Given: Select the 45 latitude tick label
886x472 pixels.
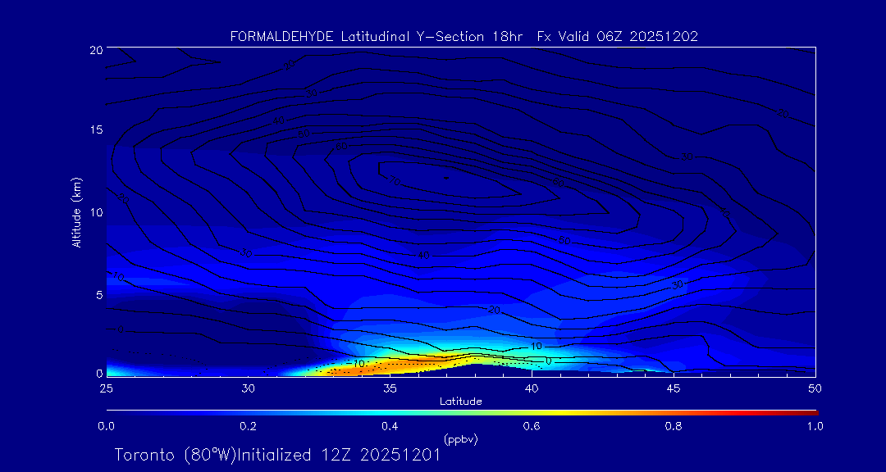Looking at the screenshot, I should [674, 387].
